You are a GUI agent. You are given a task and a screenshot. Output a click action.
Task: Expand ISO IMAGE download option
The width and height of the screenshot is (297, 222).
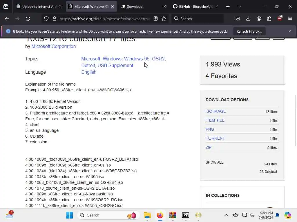tap(215, 111)
